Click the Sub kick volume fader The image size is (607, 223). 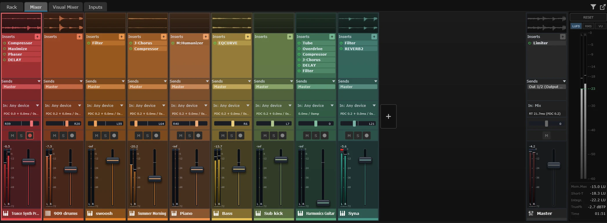point(281,159)
